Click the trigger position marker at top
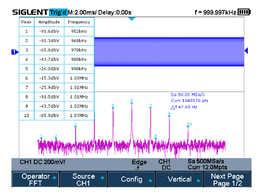The width and height of the screenshot is (264, 193). click(x=131, y=19)
